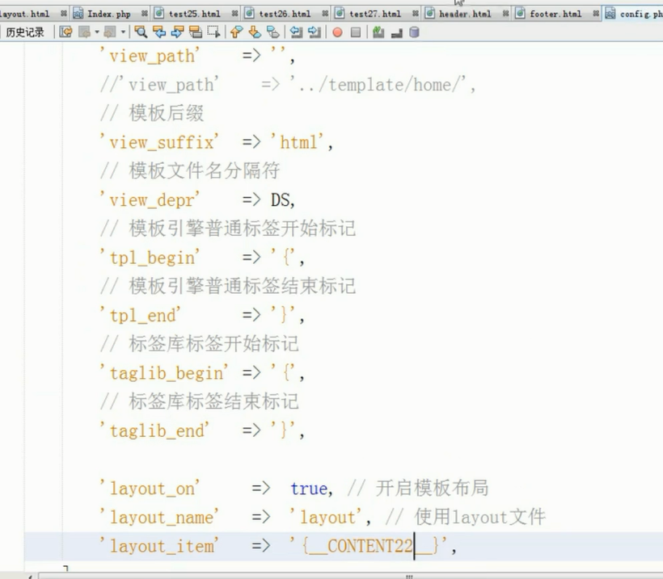Click the yellow up-arrow navigation icon

(237, 33)
